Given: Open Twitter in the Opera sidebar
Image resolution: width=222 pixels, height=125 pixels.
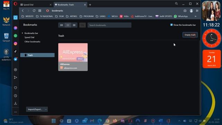Looking at the screenshot, I should click(15, 59).
